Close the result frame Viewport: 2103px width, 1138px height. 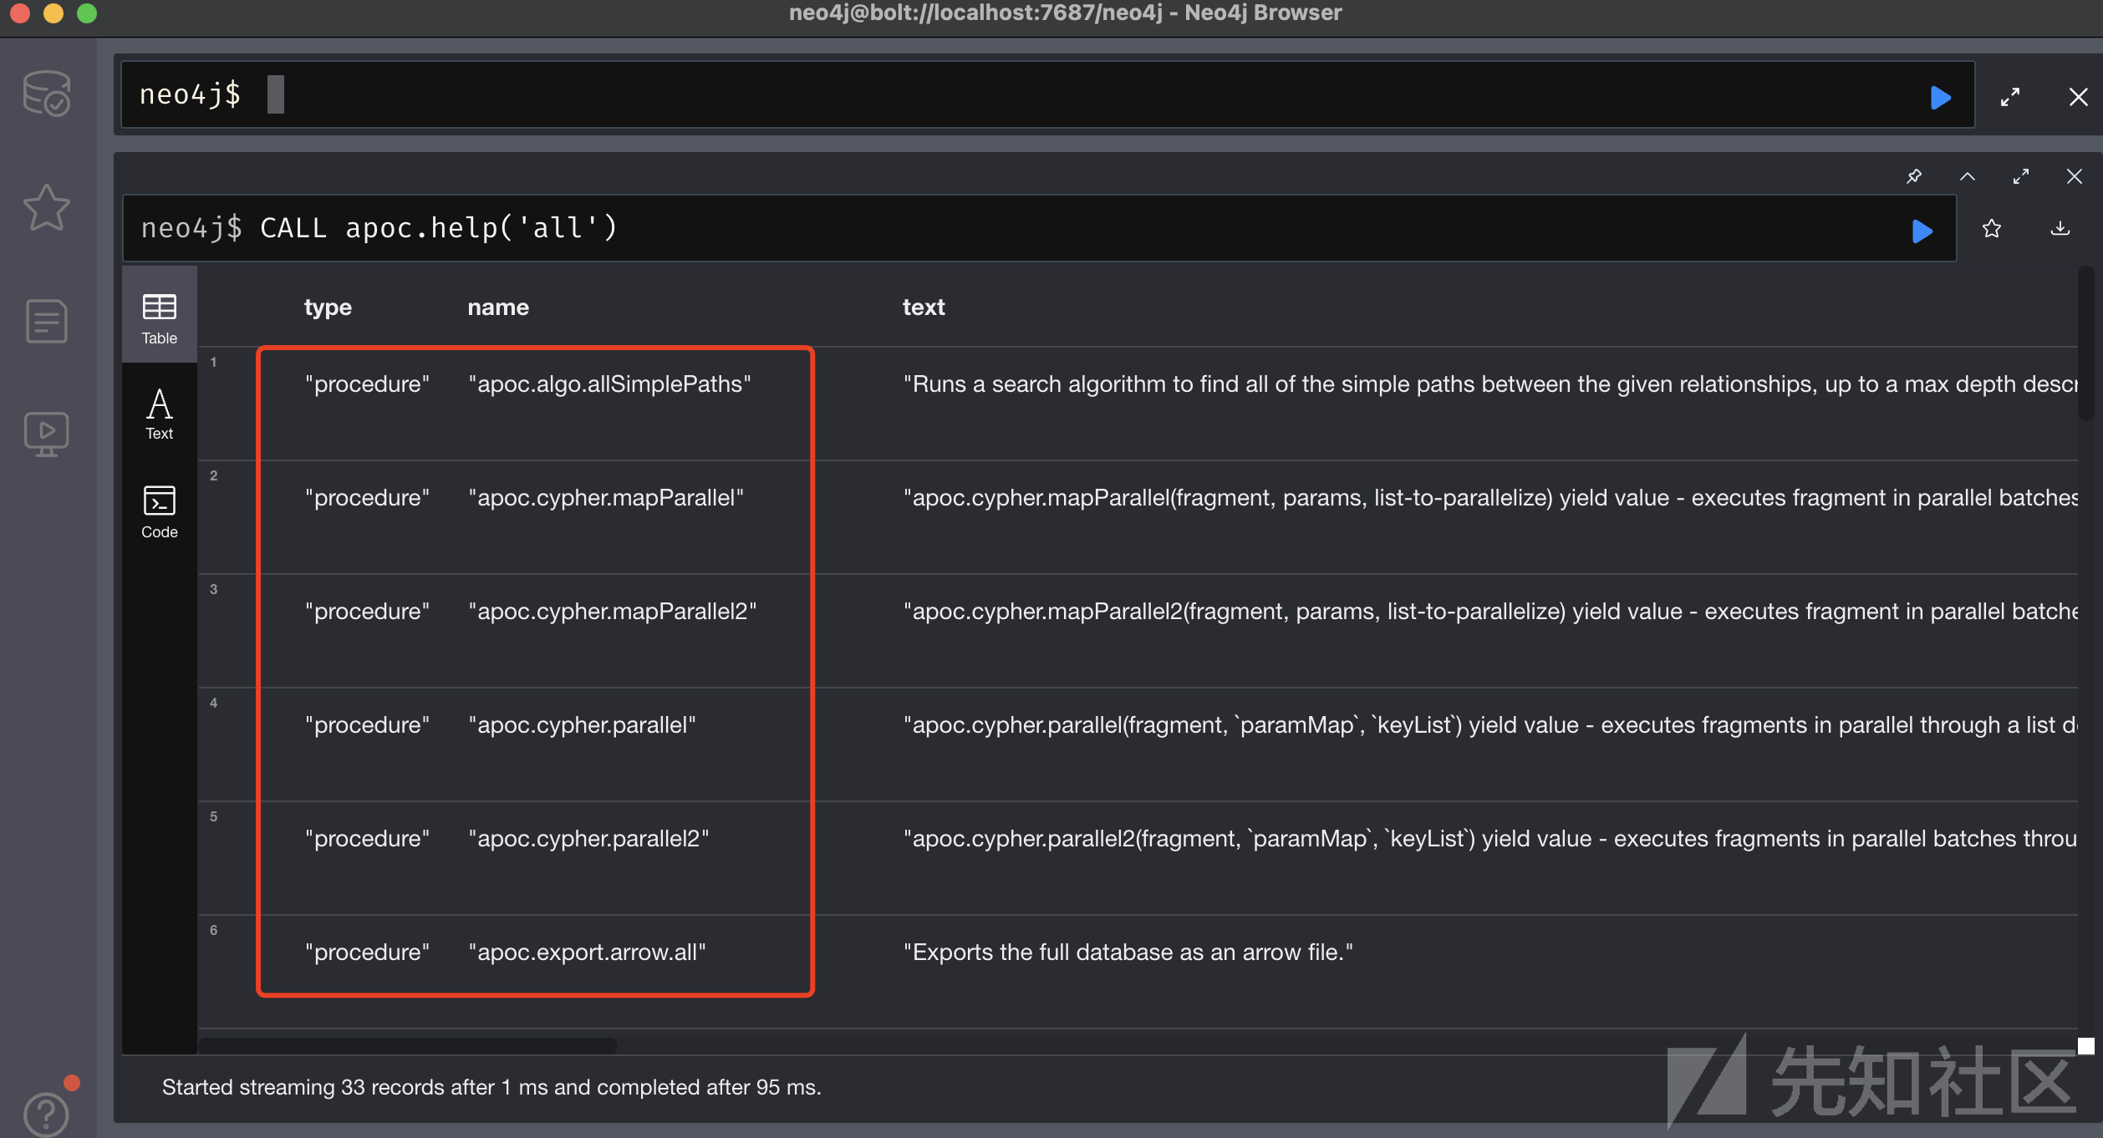point(2075,176)
